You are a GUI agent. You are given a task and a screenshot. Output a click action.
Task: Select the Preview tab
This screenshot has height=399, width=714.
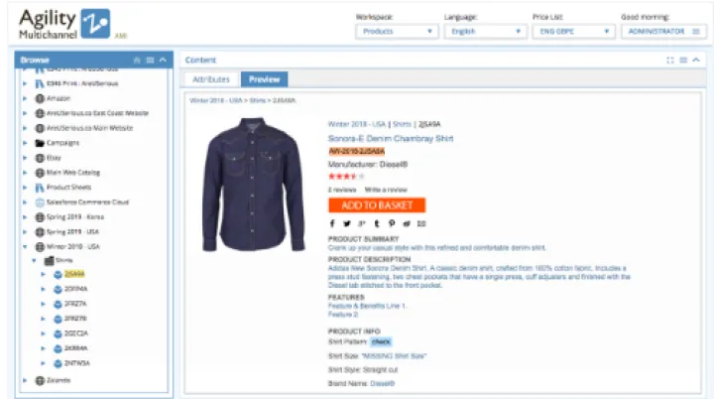point(264,79)
